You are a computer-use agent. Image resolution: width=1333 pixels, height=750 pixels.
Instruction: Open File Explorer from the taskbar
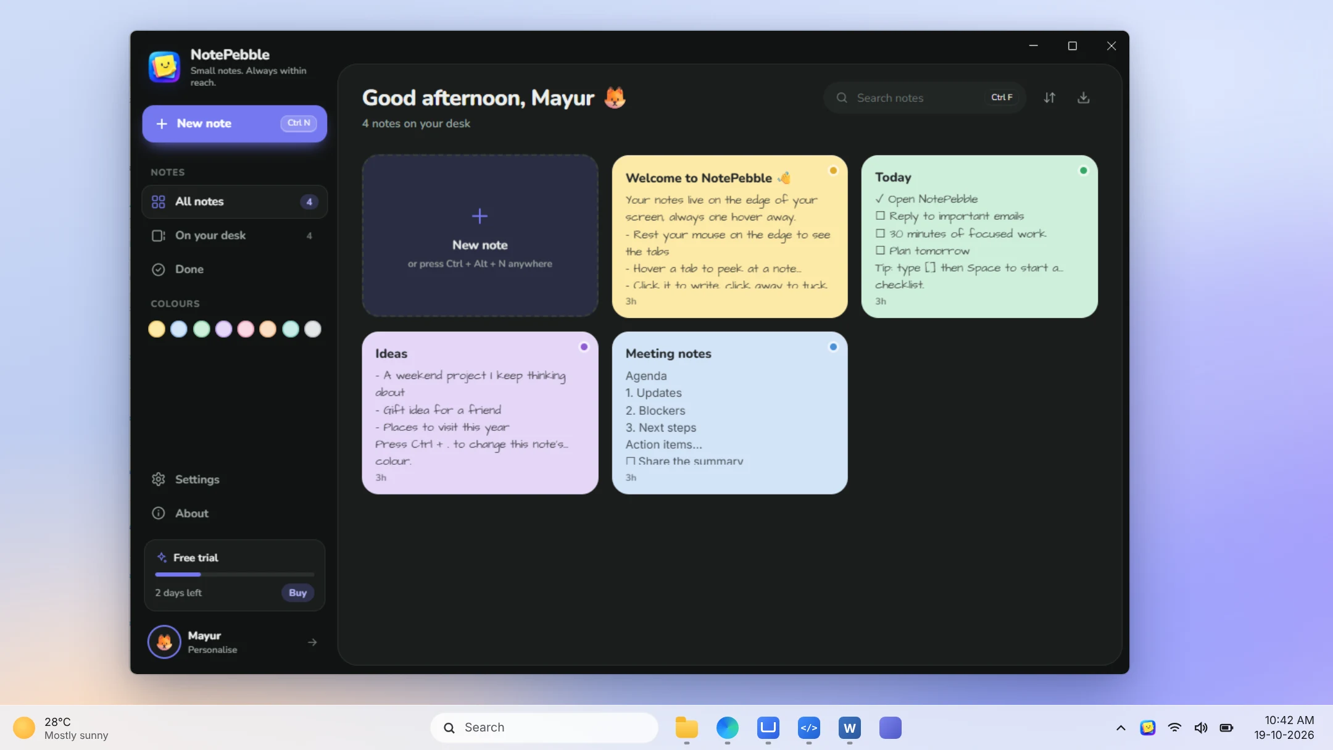click(686, 728)
